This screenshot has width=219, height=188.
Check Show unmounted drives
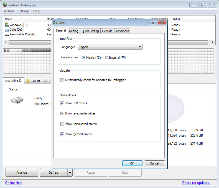tap(62, 124)
